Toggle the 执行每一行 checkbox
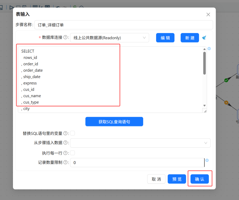Image resolution: width=239 pixels, height=200 pixels. [73, 153]
